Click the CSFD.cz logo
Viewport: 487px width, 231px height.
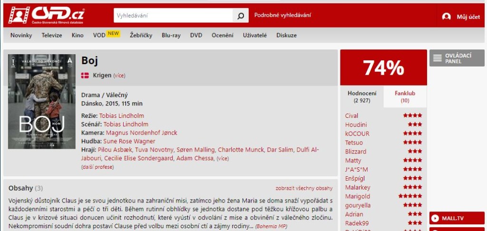tap(47, 15)
